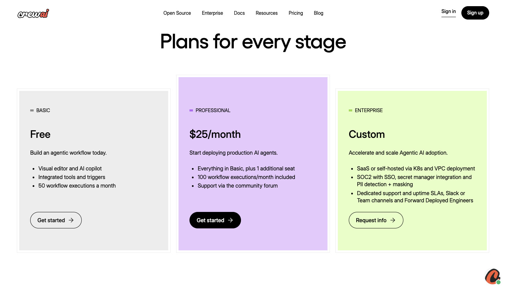Image resolution: width=506 pixels, height=286 pixels.
Task: Click the CrewAI logo in the header
Action: point(33,13)
